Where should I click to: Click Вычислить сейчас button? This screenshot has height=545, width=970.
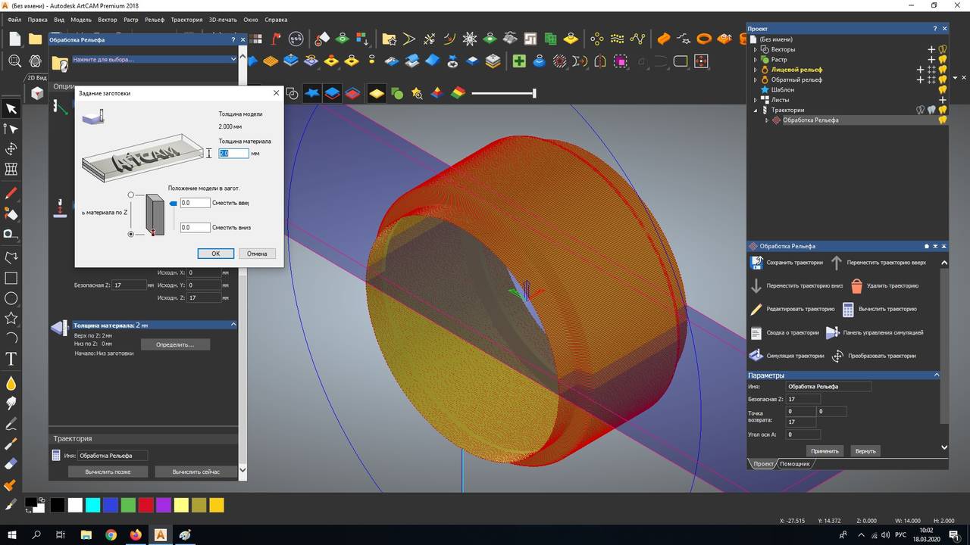196,472
